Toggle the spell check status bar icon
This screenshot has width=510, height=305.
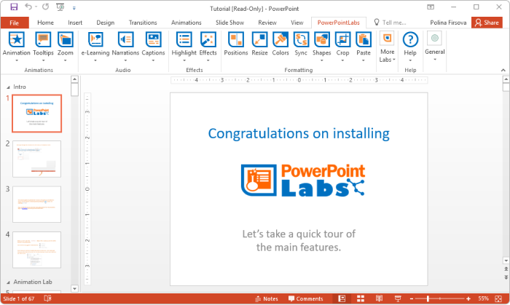(x=47, y=298)
